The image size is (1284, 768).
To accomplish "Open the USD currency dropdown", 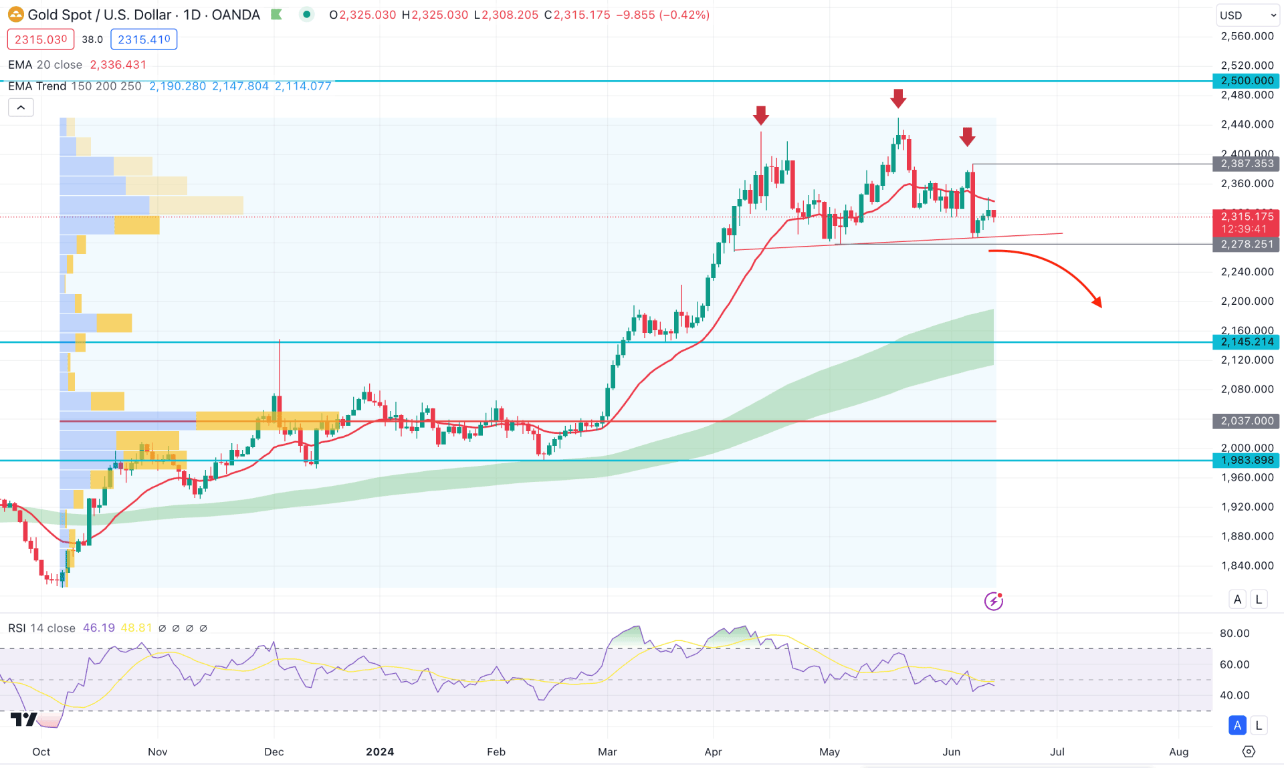I will pos(1247,15).
